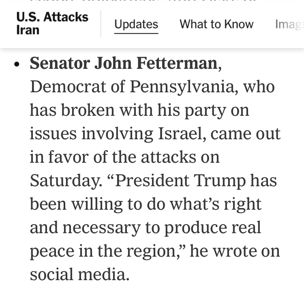Click the phrase social media
The width and height of the screenshot is (304, 302).
click(x=79, y=274)
